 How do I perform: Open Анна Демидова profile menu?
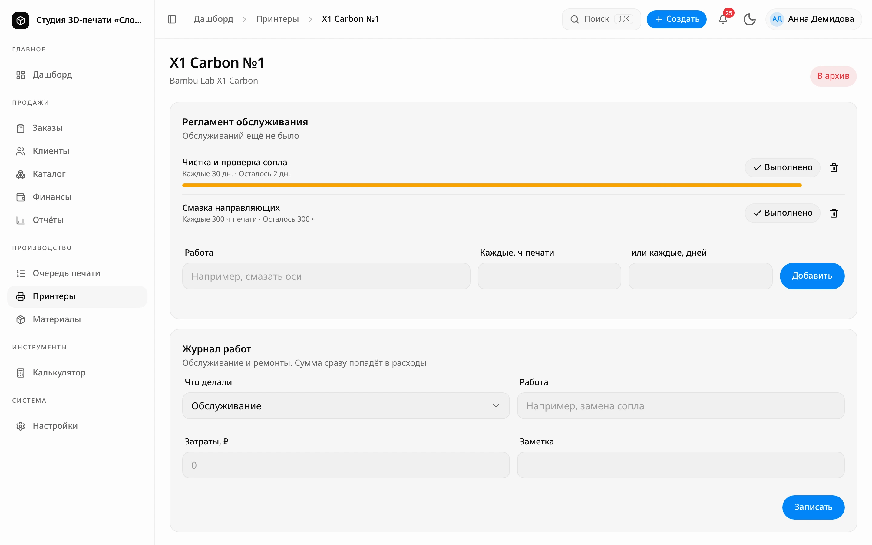pyautogui.click(x=814, y=19)
